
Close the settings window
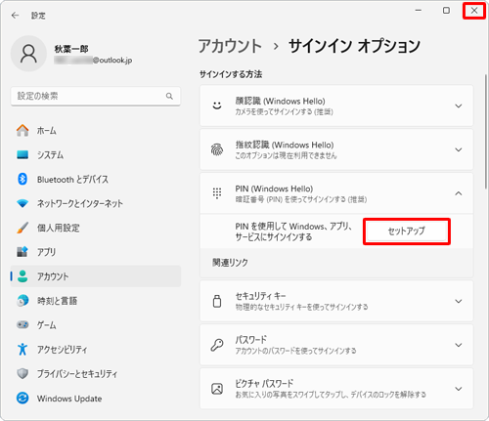(x=474, y=11)
